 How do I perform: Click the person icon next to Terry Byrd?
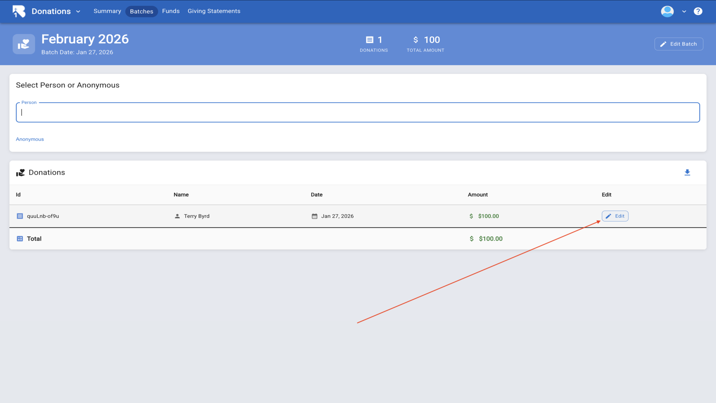pos(177,216)
